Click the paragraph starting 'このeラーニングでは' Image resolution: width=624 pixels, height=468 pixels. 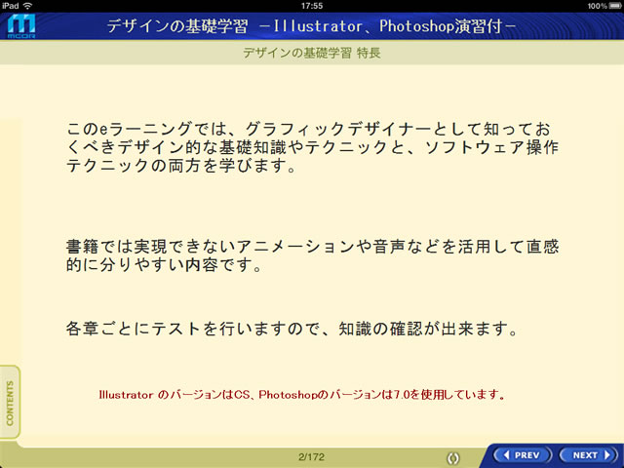312,147
